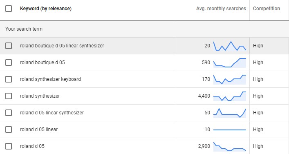The image size is (289, 154).
Task: Click the Your search term section label
Action: click(24, 29)
